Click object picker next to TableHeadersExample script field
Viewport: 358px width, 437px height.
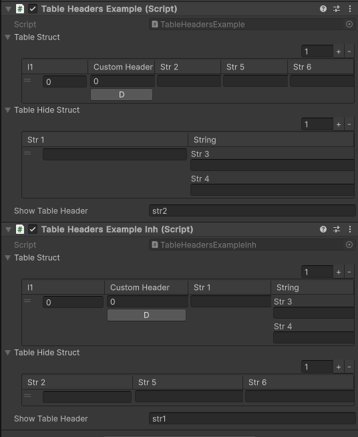[x=349, y=24]
